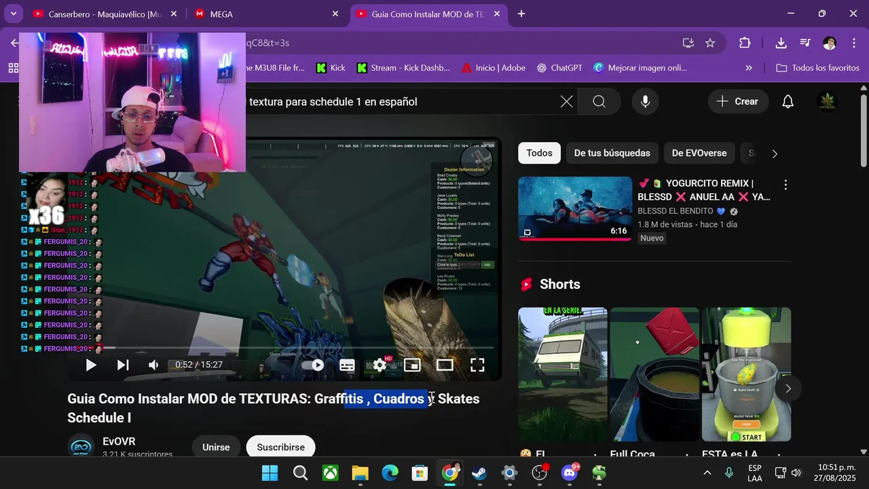
Task: Open BLESSD EL BENDITO channel link
Action: point(681,211)
